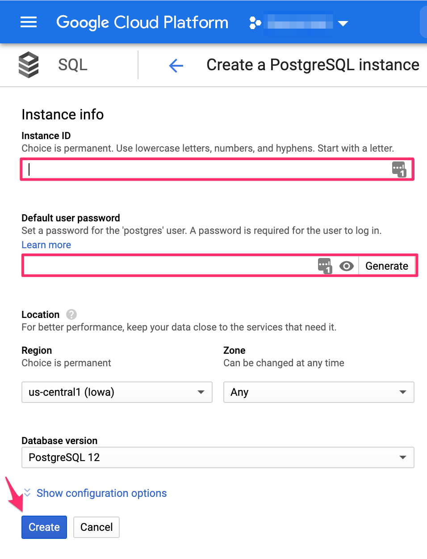
Task: Open Location help question mark
Action: (71, 314)
